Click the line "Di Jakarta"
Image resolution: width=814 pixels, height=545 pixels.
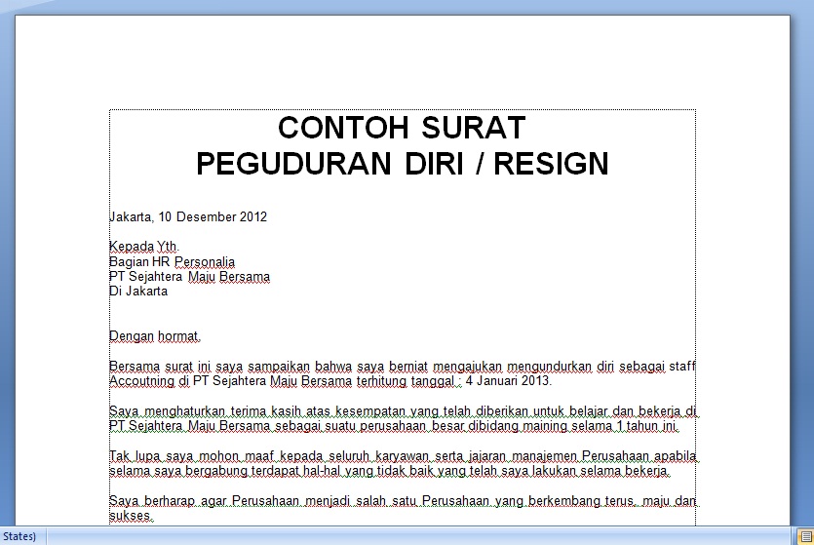tap(138, 292)
